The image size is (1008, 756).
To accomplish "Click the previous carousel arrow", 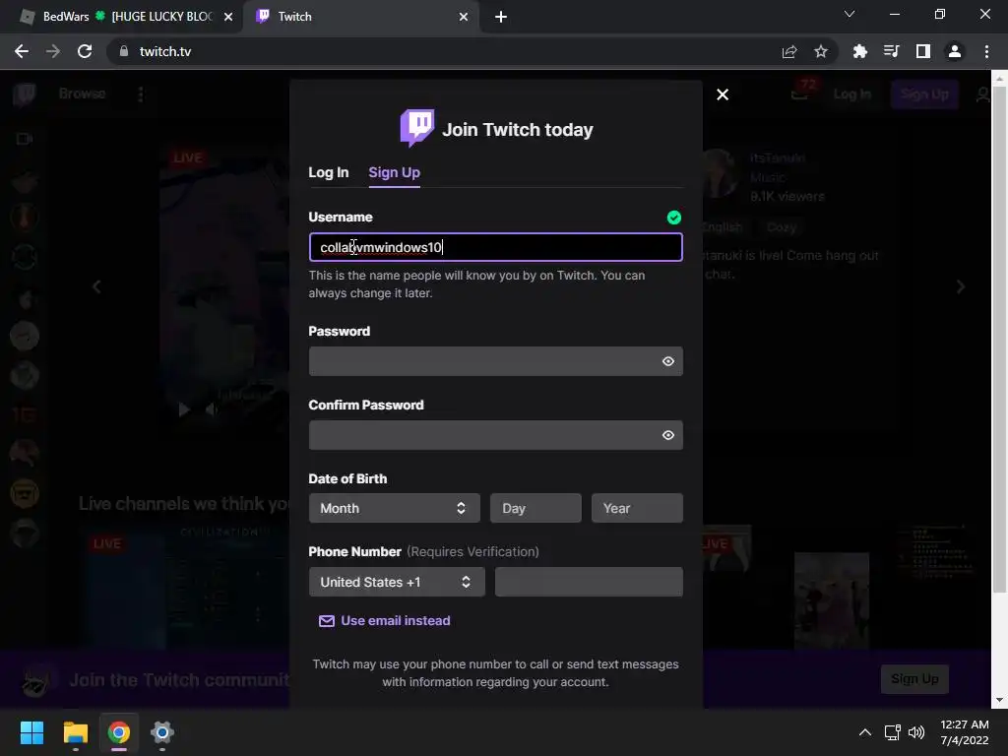I will [97, 286].
